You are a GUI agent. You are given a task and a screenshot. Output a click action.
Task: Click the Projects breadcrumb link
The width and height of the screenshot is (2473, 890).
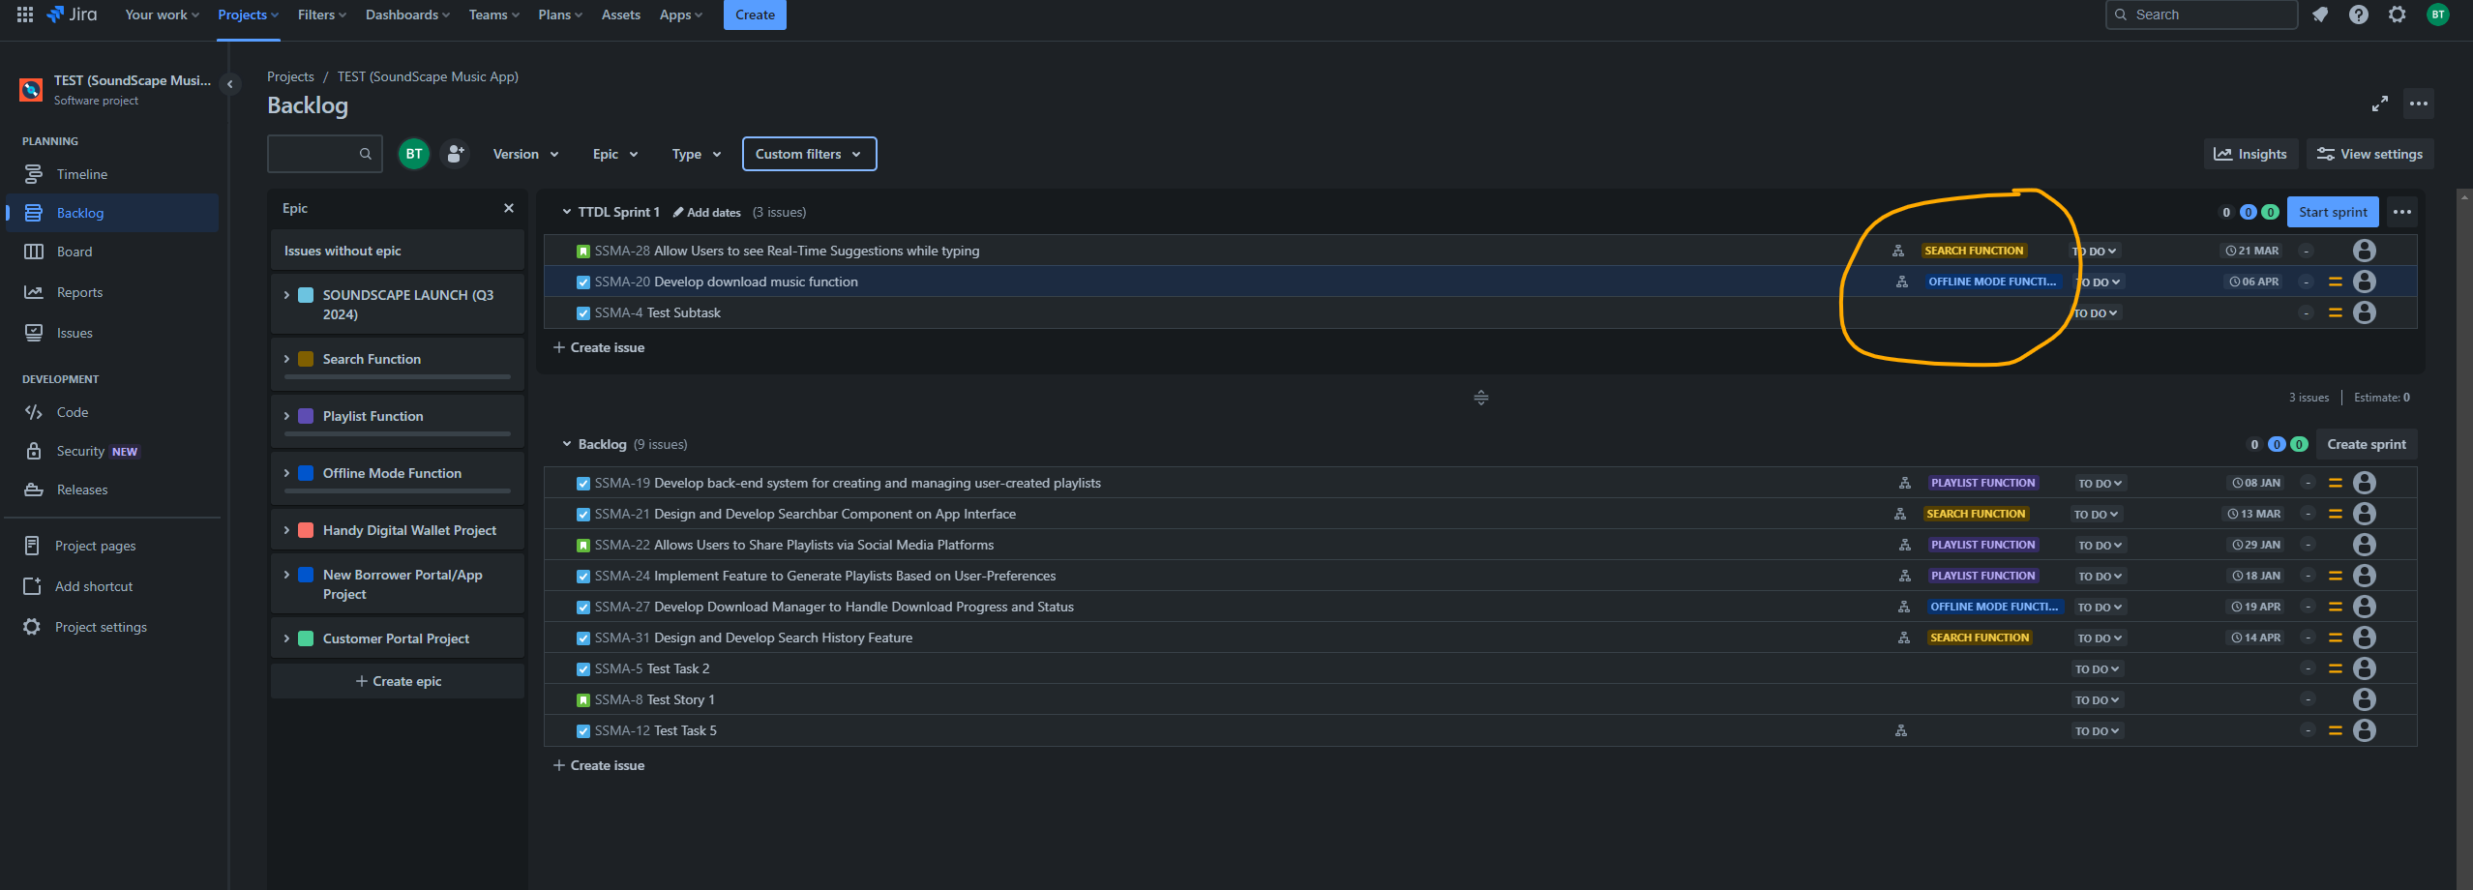pos(290,76)
